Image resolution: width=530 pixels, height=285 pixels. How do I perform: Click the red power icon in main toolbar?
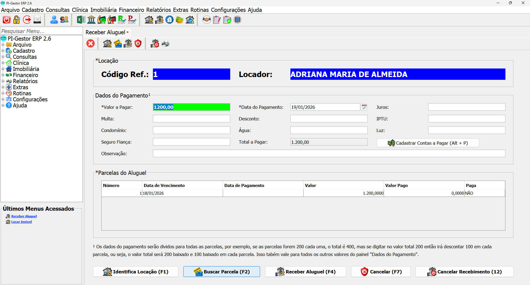(7, 20)
